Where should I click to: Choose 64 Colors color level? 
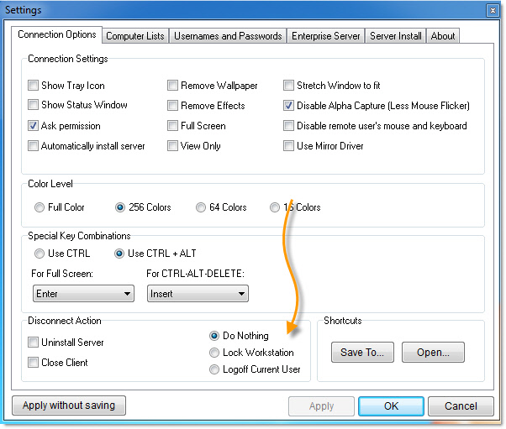(x=201, y=207)
